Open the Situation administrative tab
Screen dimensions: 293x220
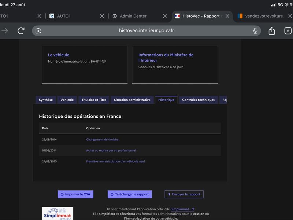click(x=132, y=100)
